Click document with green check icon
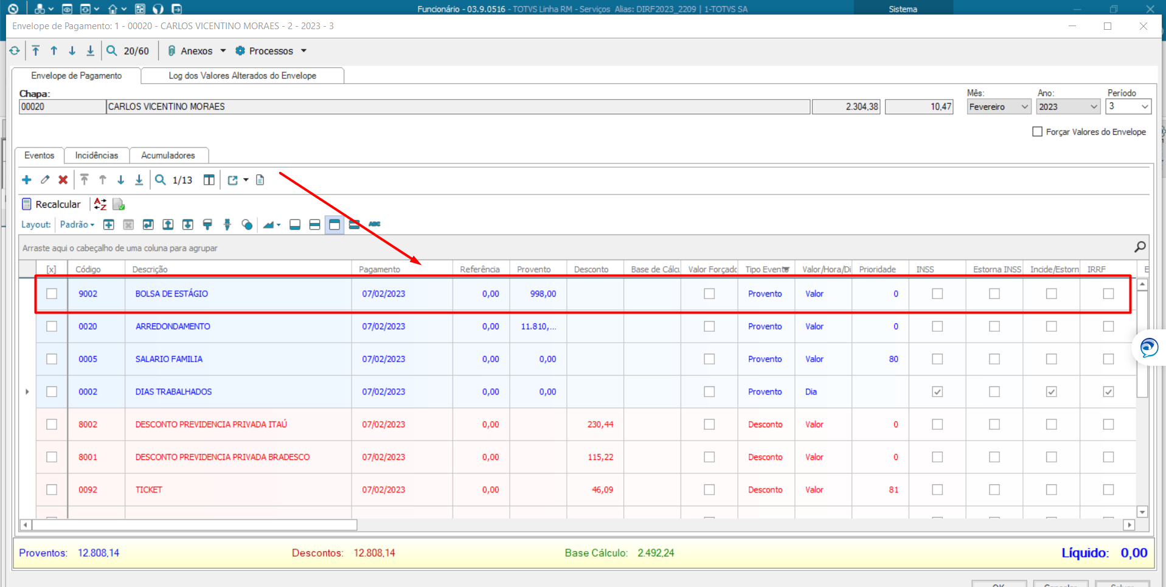Image resolution: width=1166 pixels, height=587 pixels. click(119, 204)
